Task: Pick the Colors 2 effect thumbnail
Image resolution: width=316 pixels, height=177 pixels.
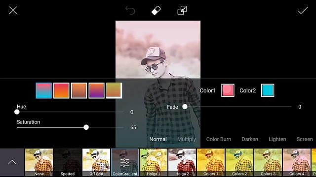Action: [239, 162]
